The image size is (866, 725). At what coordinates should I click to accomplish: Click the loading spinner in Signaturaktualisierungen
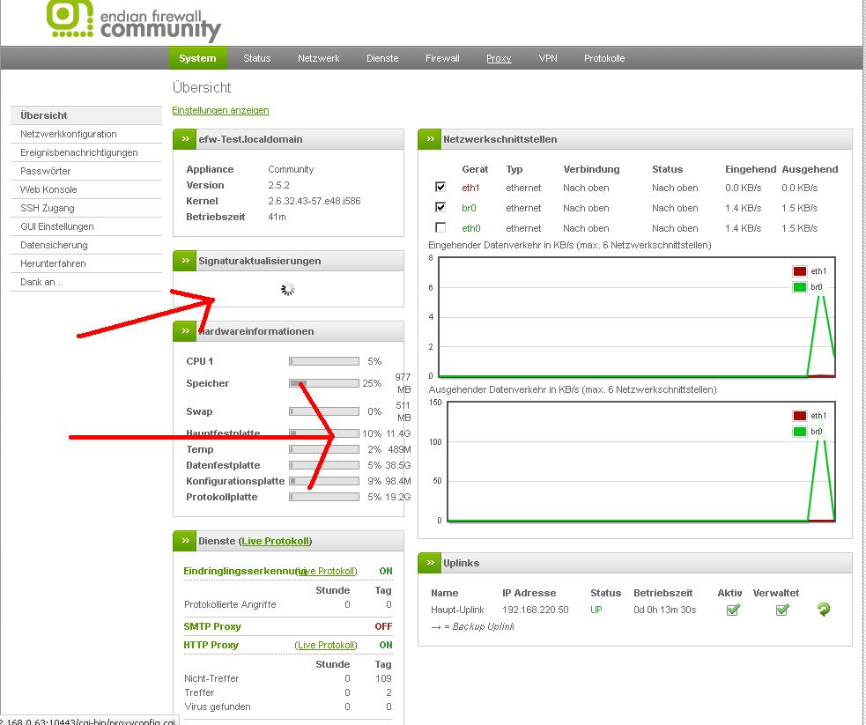(x=288, y=289)
